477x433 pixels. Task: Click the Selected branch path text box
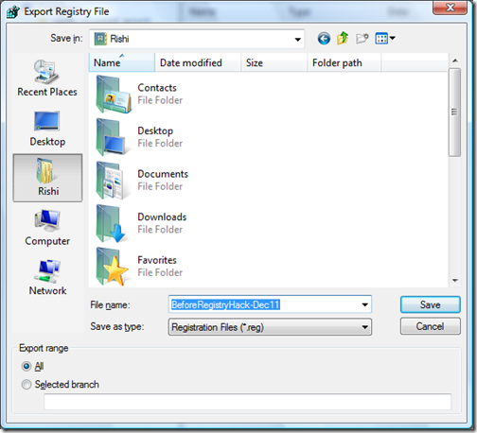click(248, 402)
